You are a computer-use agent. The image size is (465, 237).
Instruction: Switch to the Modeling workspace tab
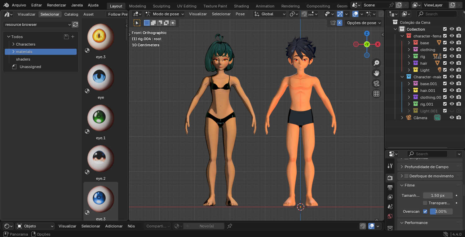pos(137,6)
